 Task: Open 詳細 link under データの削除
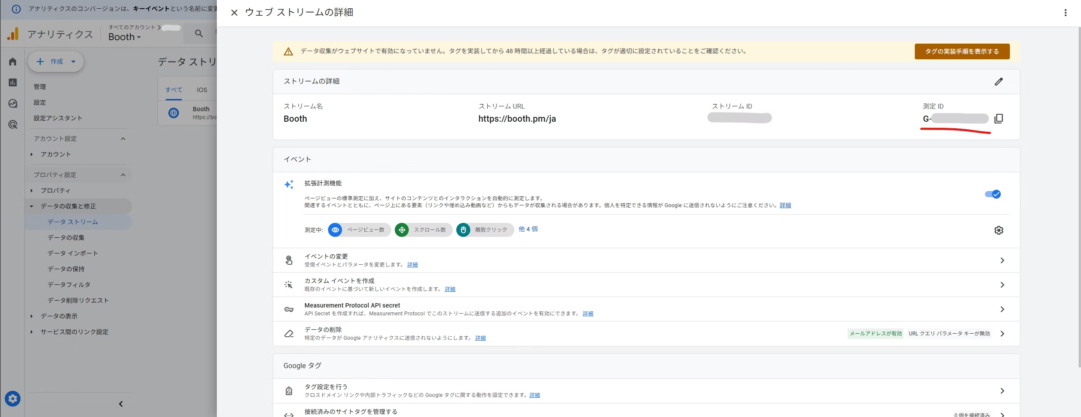(x=480, y=338)
